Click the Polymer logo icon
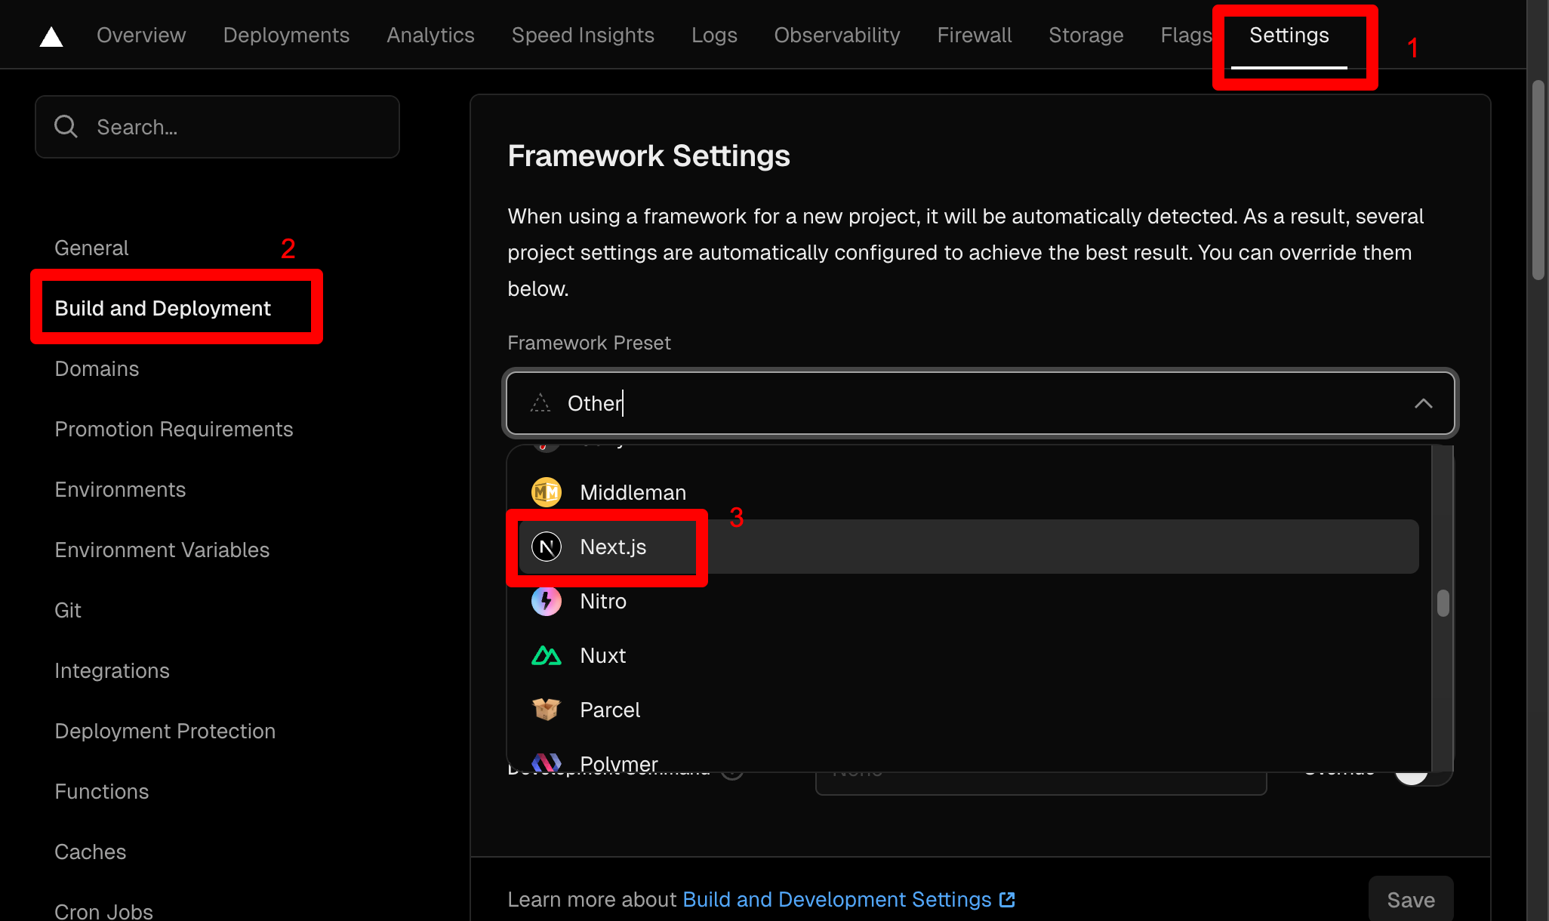This screenshot has width=1549, height=921. pyautogui.click(x=547, y=762)
